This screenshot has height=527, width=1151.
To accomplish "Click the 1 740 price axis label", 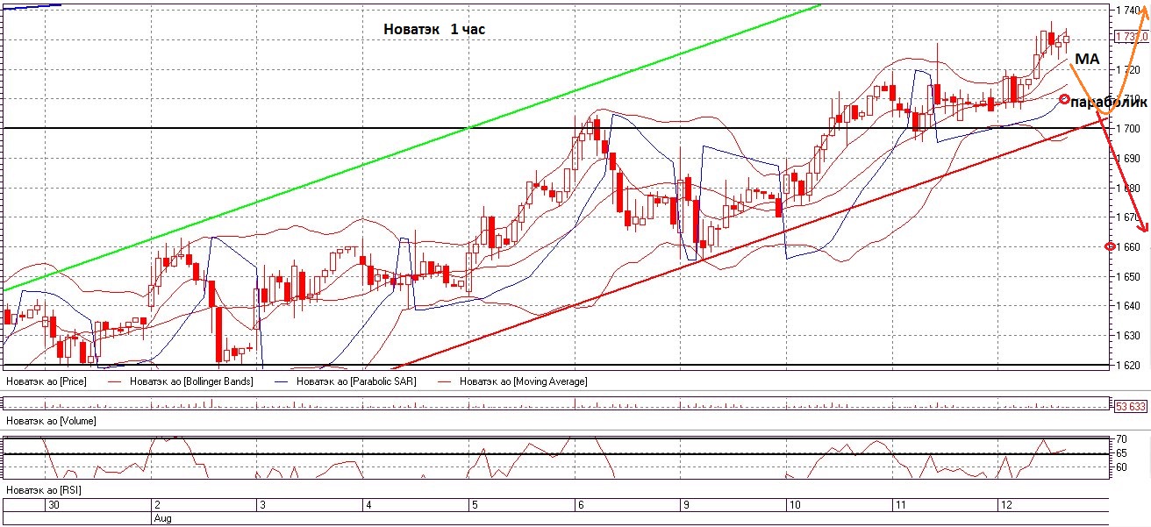I will (x=1128, y=10).
